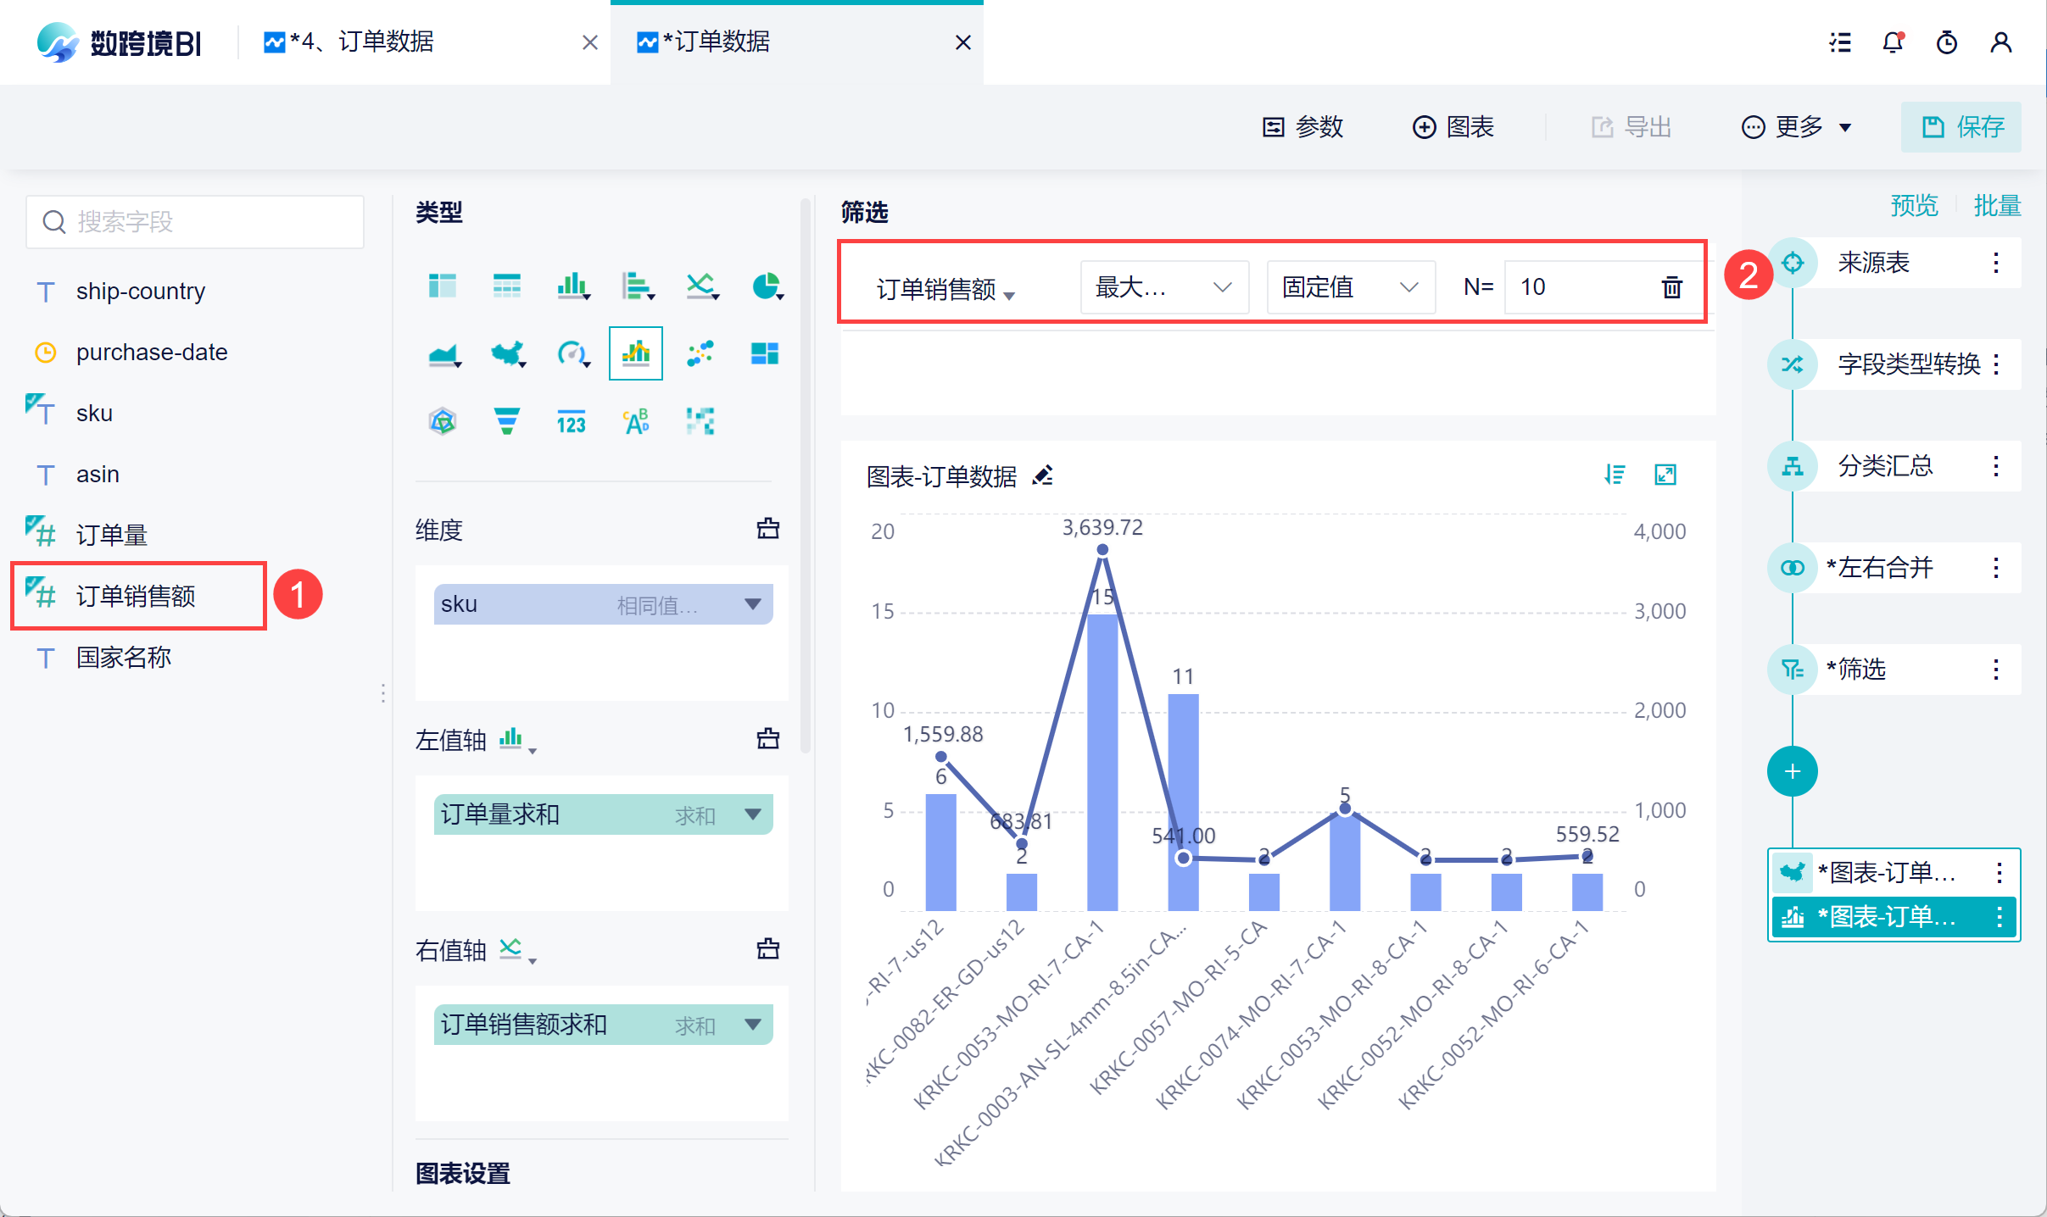Screen dimensions: 2047x1217
Task: Click the chart title edit pencil icon
Action: coord(1043,476)
